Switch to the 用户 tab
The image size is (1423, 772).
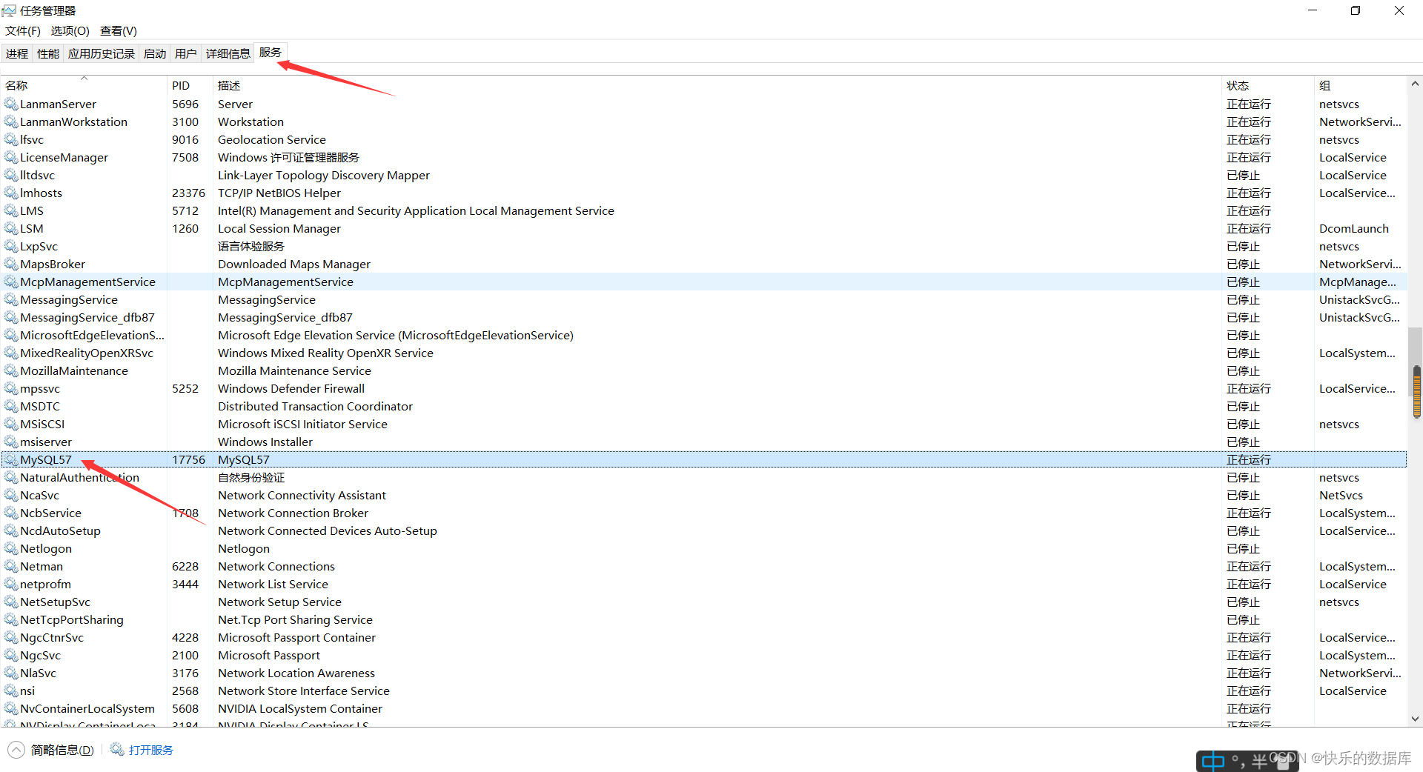[186, 53]
